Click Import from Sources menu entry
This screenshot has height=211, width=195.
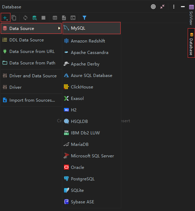click(31, 100)
